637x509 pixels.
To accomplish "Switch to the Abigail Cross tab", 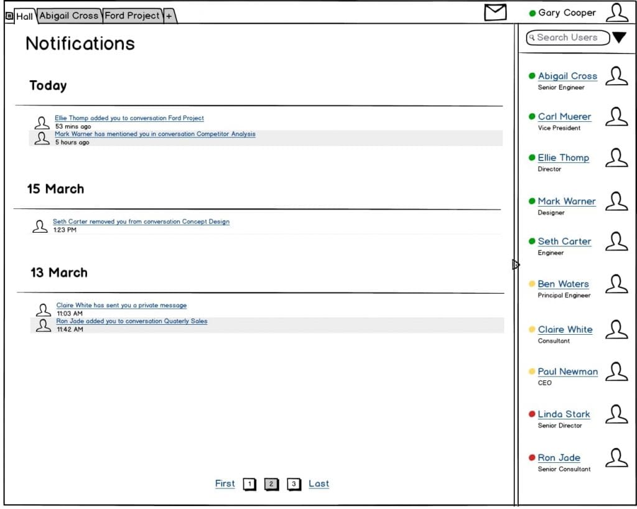I will pos(68,16).
